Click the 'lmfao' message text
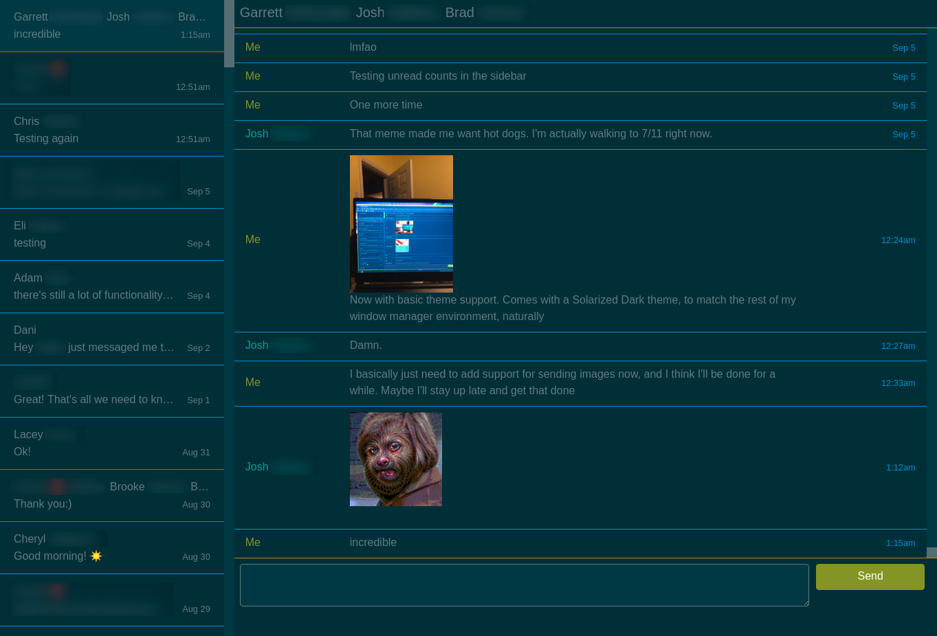The width and height of the screenshot is (937, 636). tap(363, 47)
